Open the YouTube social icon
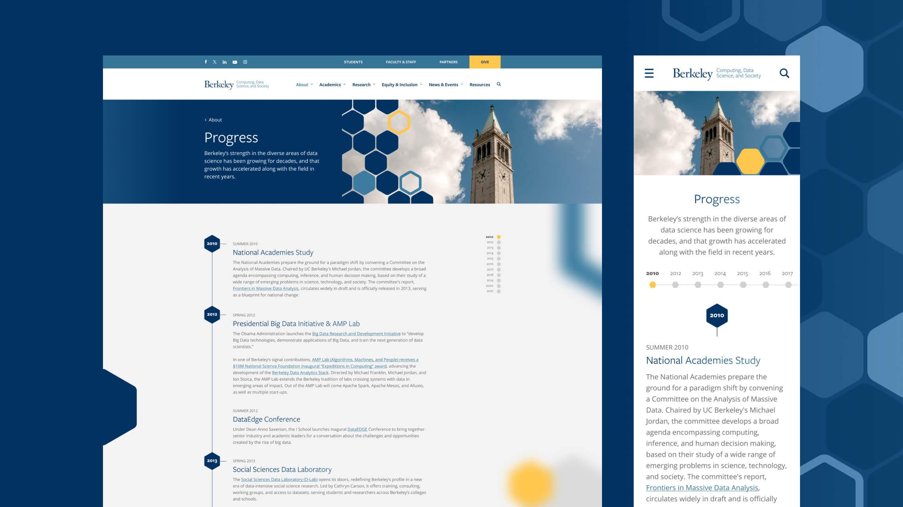The height and width of the screenshot is (507, 903). tap(235, 62)
